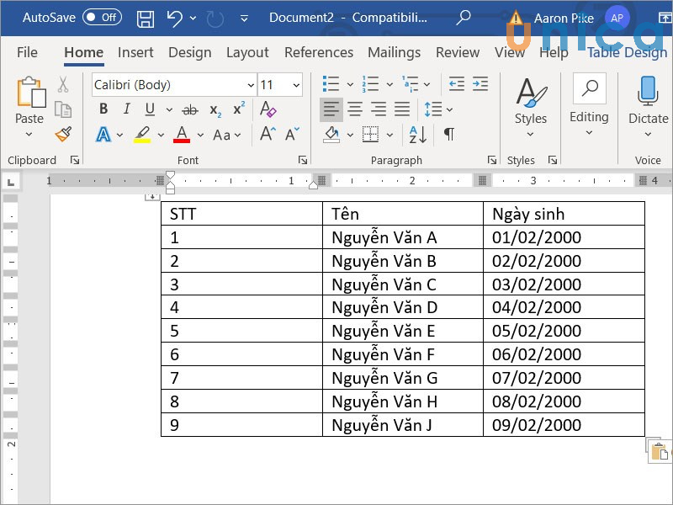This screenshot has width=673, height=505.
Task: Increase font size
Action: tap(268, 134)
